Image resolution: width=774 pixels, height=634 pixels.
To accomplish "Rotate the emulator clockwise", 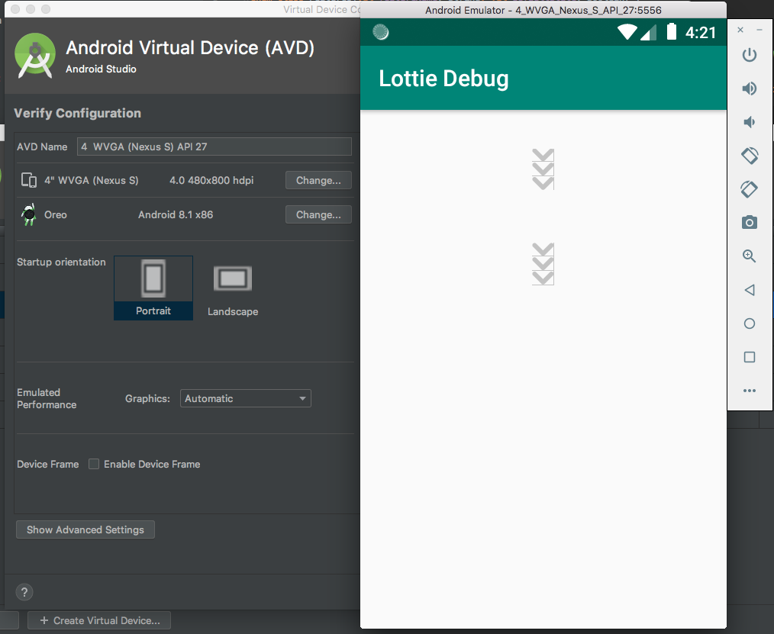I will coord(749,188).
